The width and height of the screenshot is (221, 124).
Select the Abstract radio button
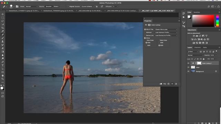coord(145,32)
